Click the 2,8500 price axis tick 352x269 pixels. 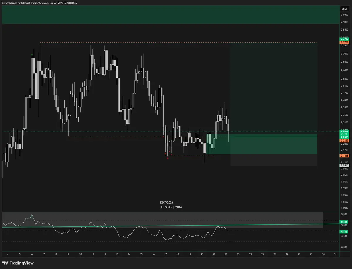(x=344, y=29)
